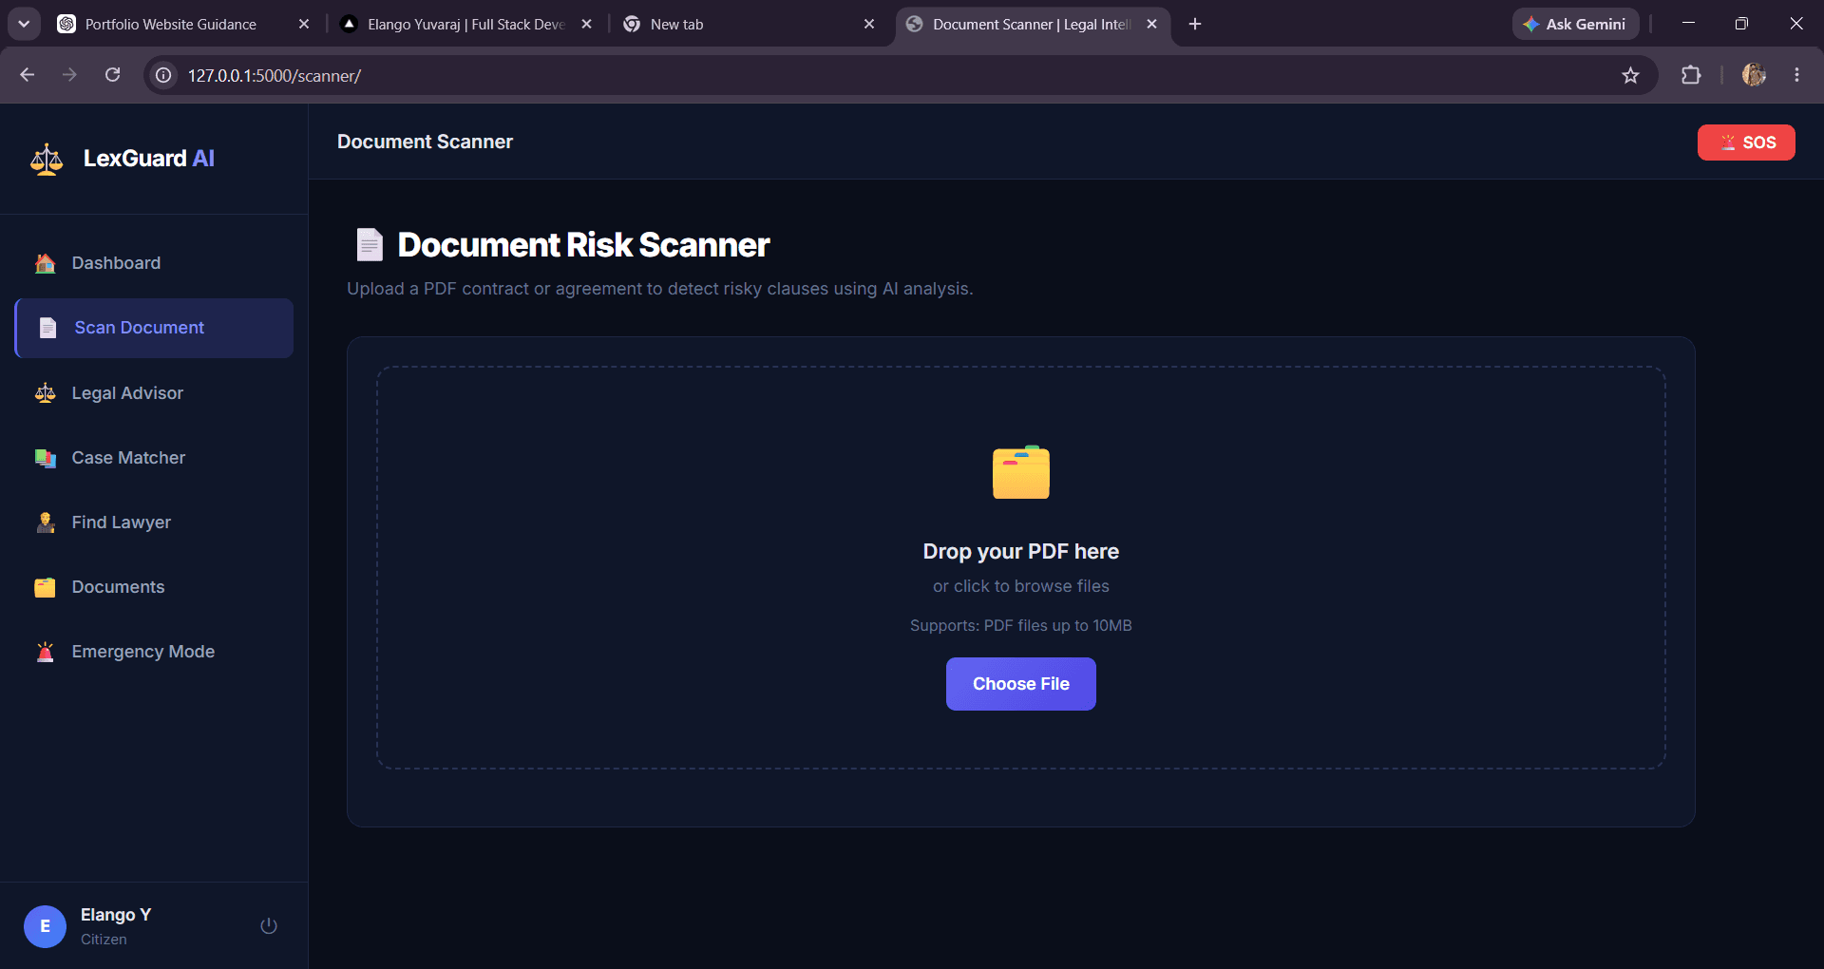Switch to the New tab tab

(x=677, y=24)
